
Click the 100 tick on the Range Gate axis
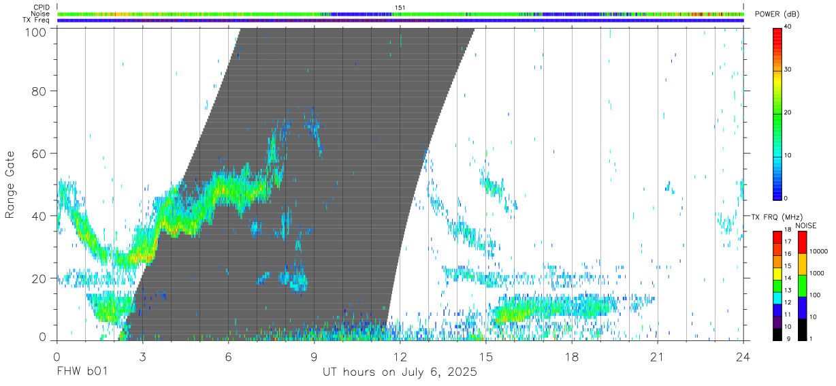point(36,31)
